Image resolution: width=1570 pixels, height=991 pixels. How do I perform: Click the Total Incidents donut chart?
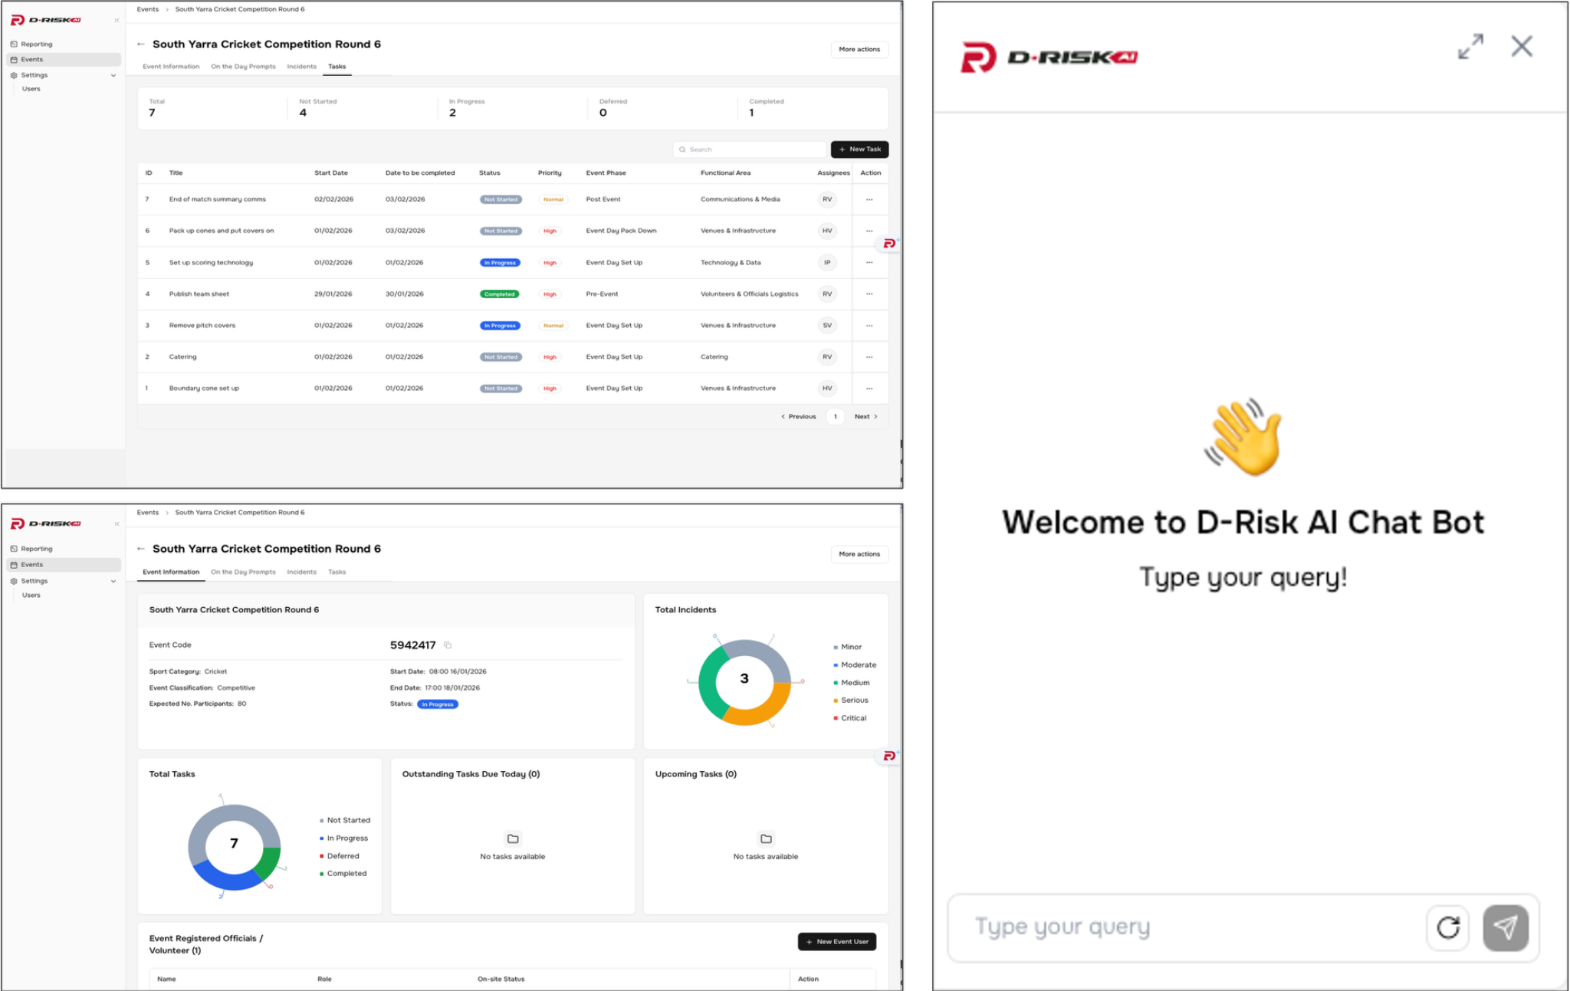pos(744,681)
